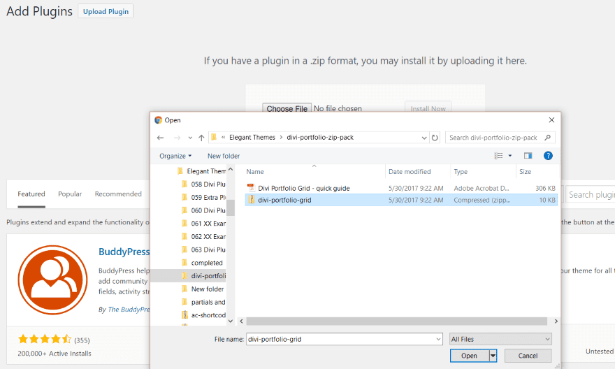
Task: Open Elegant Themes folder in tree
Action: [x=201, y=171]
